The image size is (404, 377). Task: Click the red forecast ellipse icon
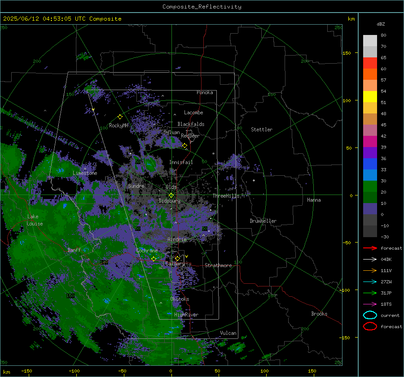(x=370, y=326)
